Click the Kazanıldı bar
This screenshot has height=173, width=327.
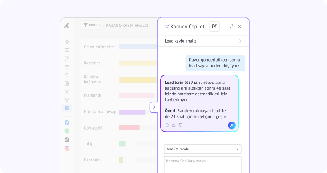121,160
